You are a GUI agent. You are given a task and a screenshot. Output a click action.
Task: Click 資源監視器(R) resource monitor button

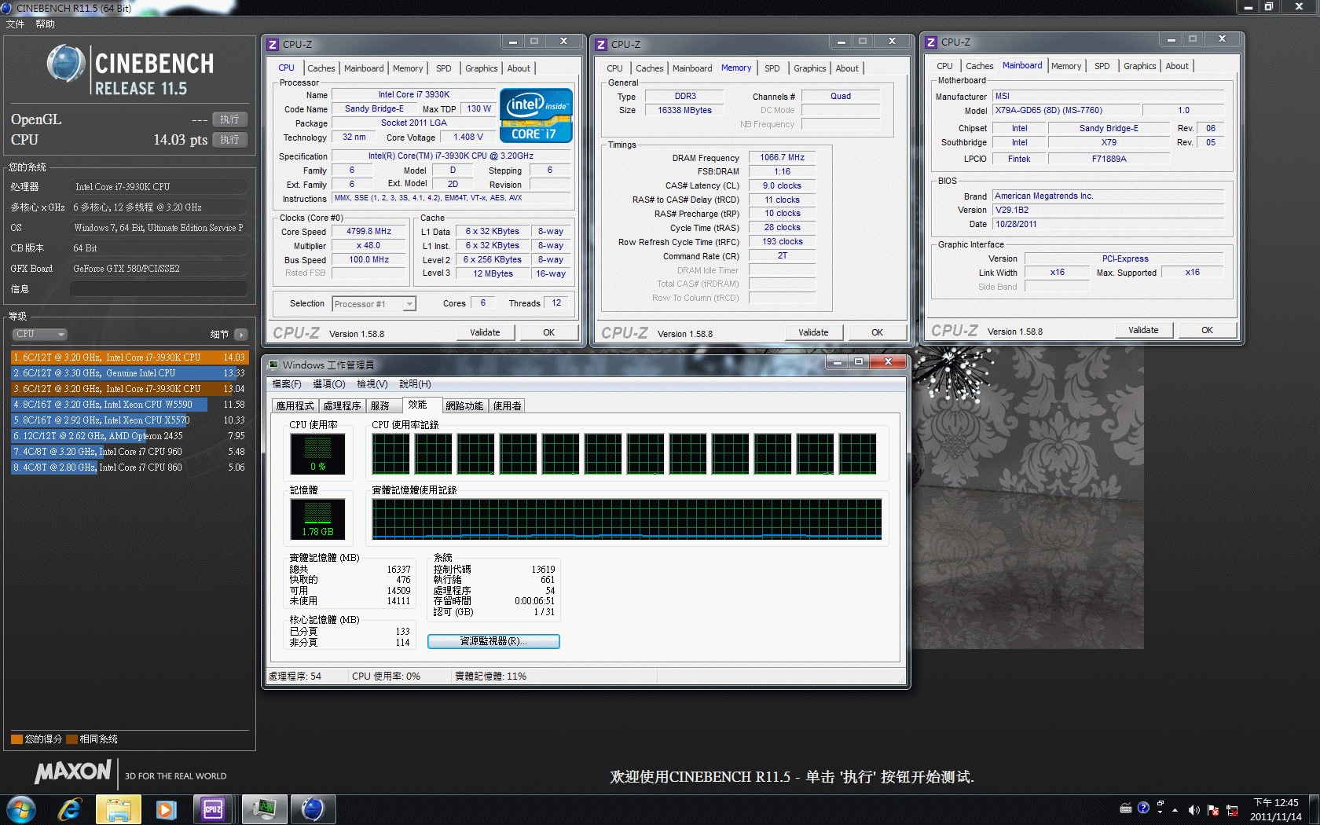coord(493,641)
